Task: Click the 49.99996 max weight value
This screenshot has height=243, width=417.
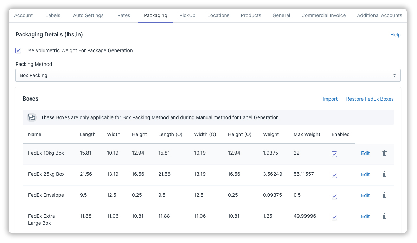Action: (305, 216)
